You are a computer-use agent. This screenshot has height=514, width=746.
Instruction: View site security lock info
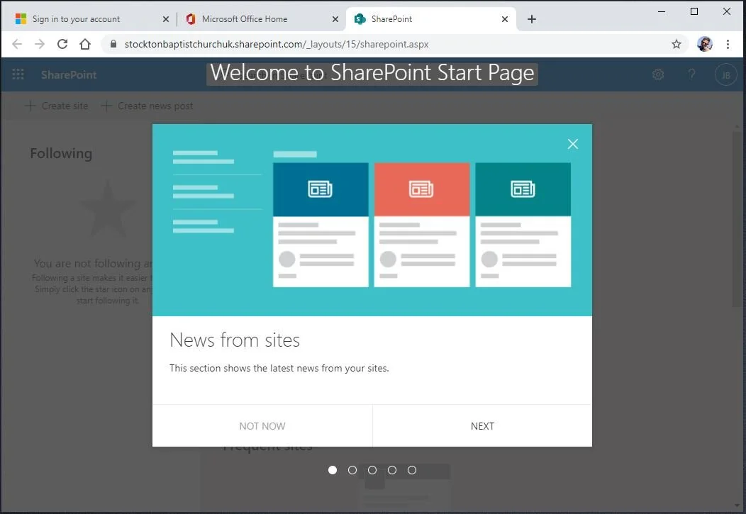pos(113,44)
